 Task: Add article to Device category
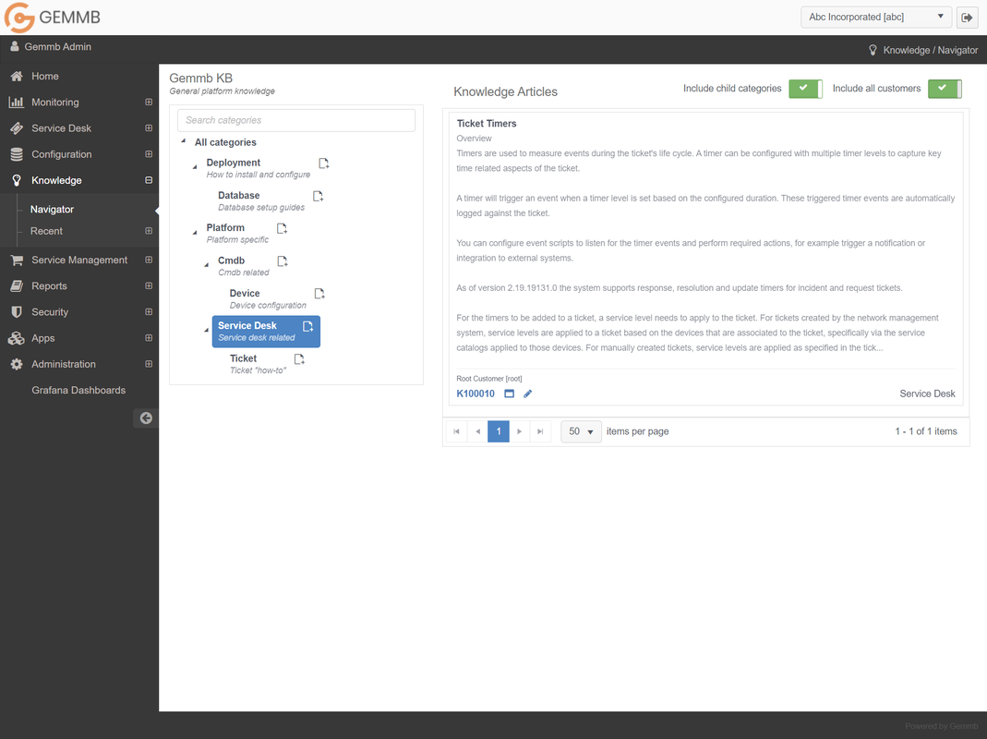pyautogui.click(x=319, y=294)
